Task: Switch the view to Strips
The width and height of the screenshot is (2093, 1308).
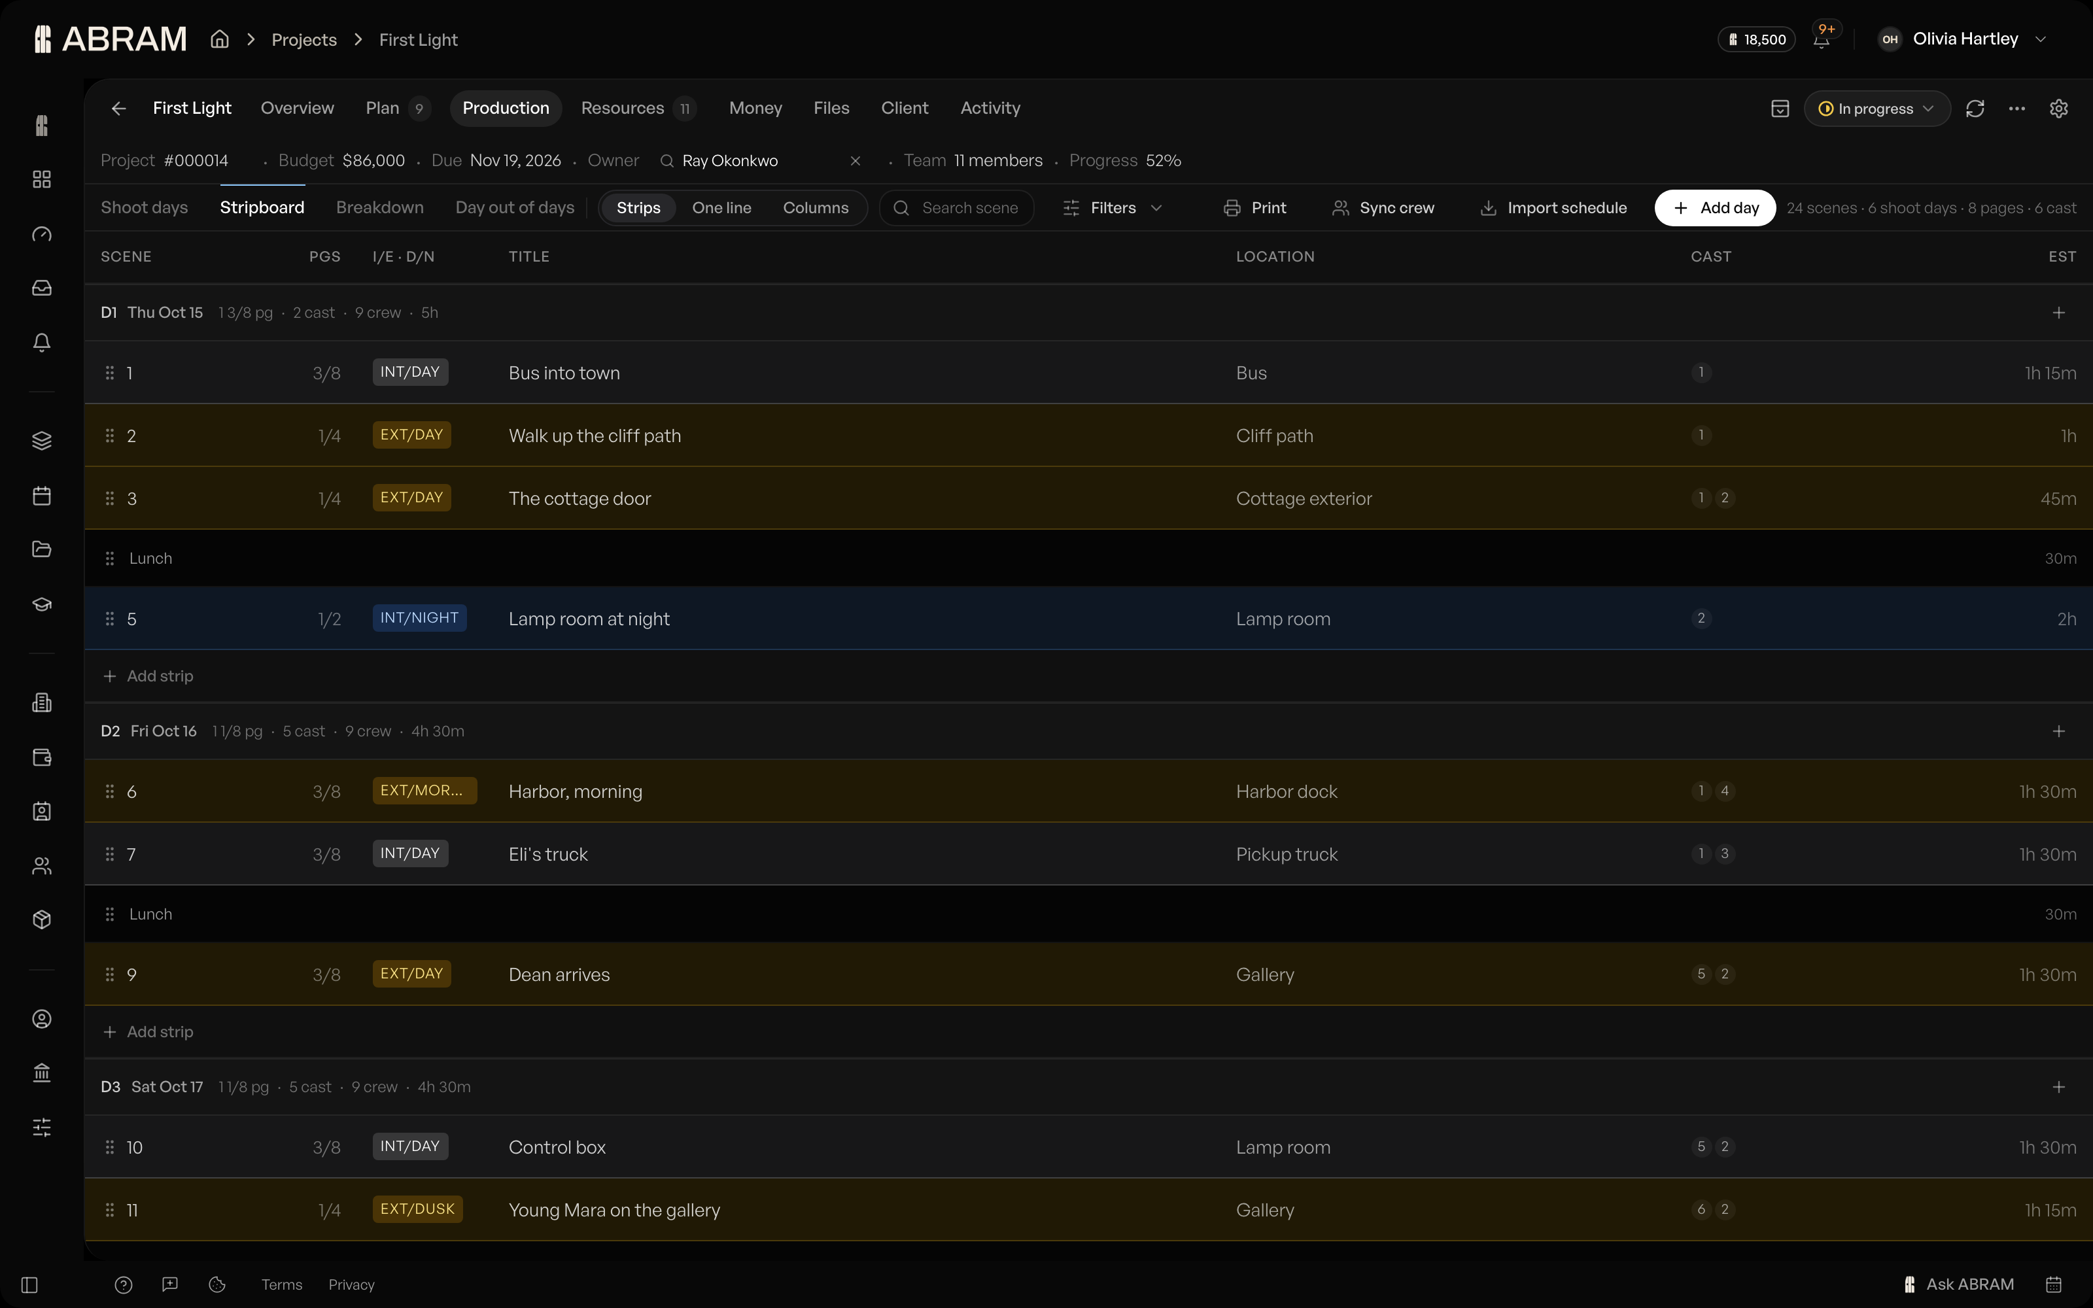Action: (x=638, y=207)
